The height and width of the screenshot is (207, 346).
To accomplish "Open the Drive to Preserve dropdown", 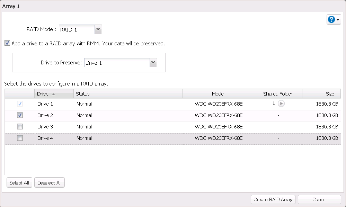I will click(x=153, y=63).
